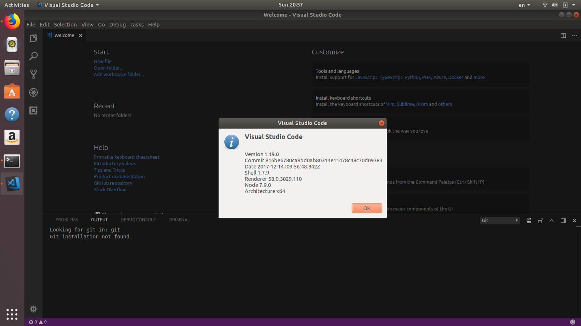Open the GitHub repository link
The image size is (581, 326).
click(x=113, y=183)
